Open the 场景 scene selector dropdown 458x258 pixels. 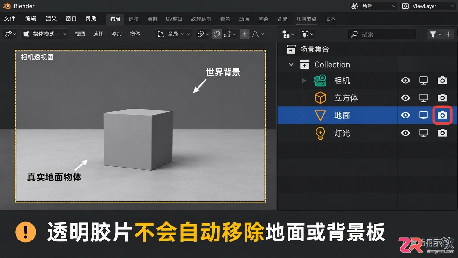tap(374, 6)
